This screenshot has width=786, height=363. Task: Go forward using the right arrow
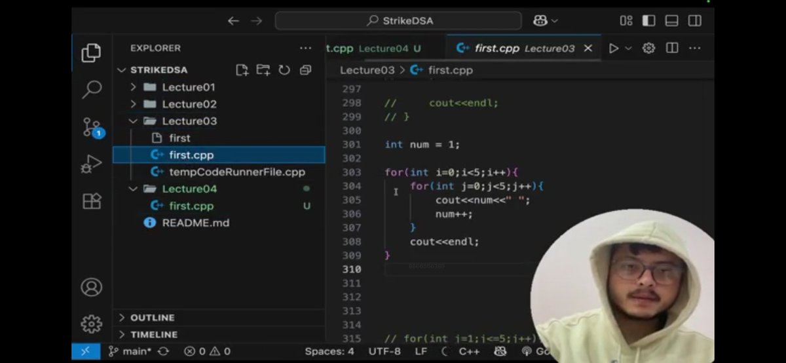256,21
